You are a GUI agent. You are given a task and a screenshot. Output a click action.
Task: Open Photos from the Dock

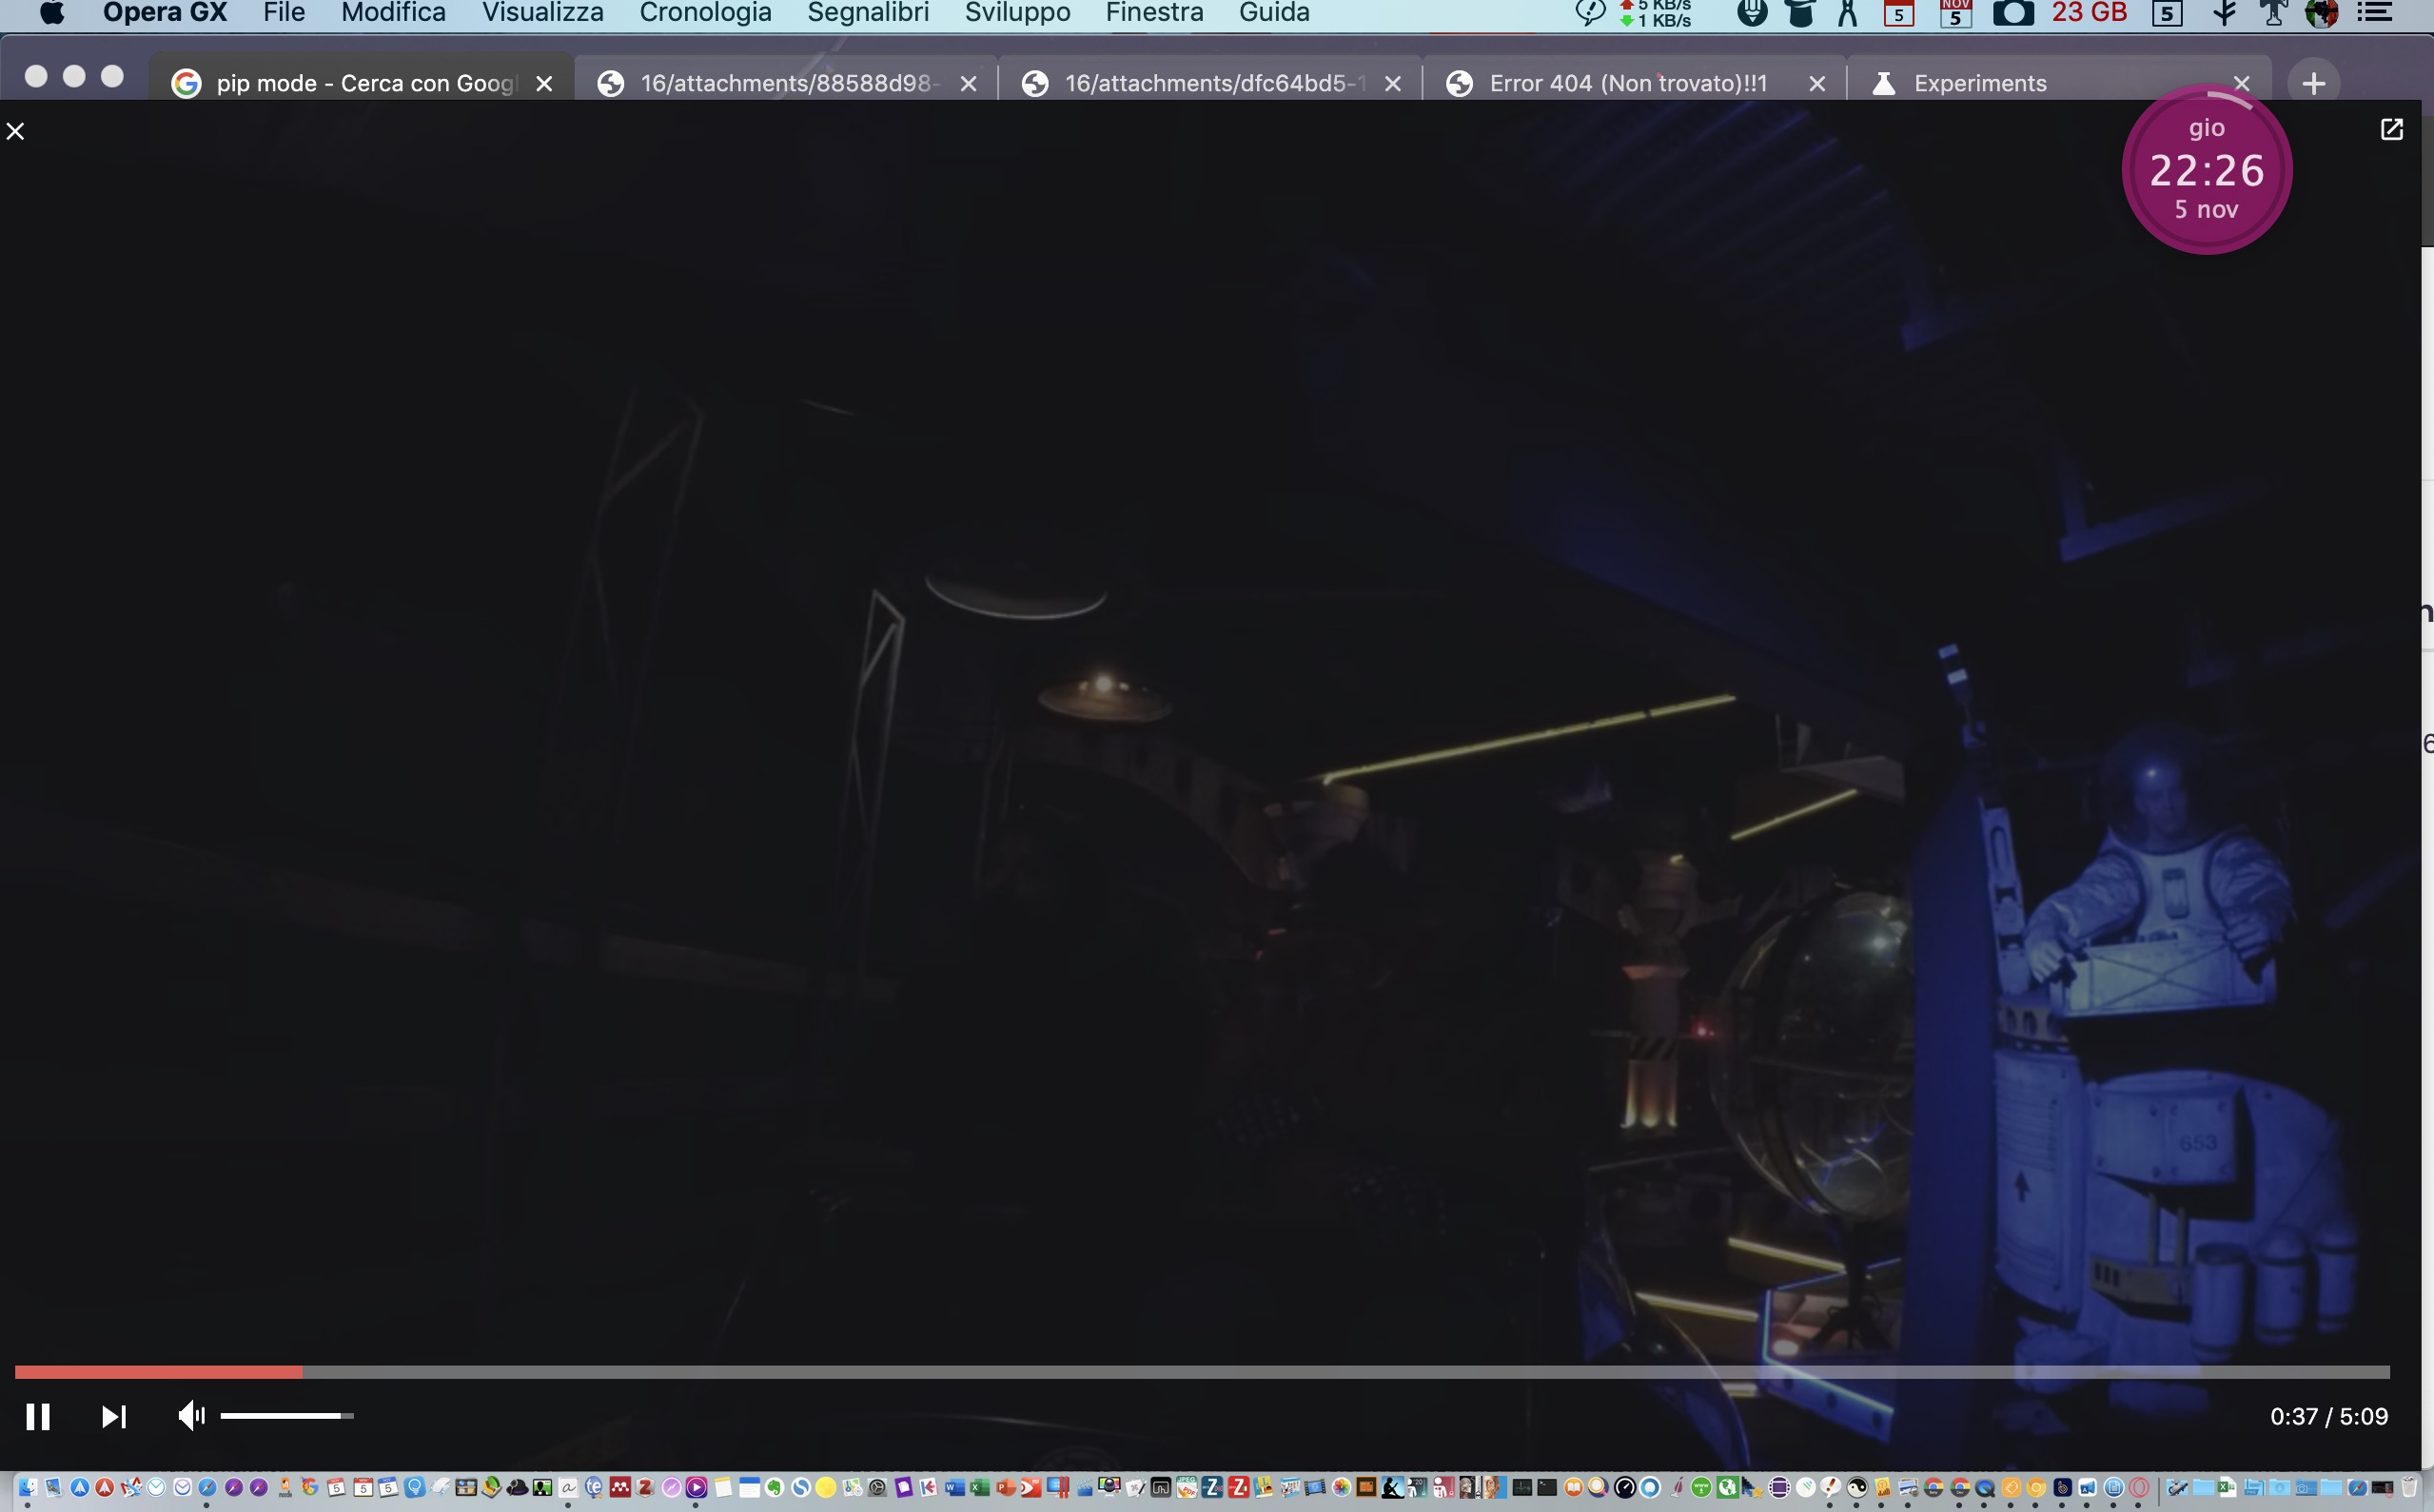point(1342,1488)
